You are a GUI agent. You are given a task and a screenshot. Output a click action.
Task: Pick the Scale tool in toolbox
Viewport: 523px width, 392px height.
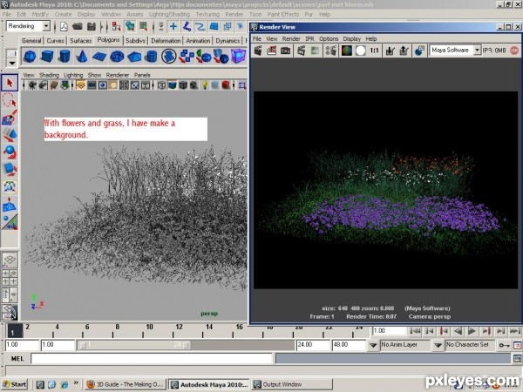click(x=10, y=169)
